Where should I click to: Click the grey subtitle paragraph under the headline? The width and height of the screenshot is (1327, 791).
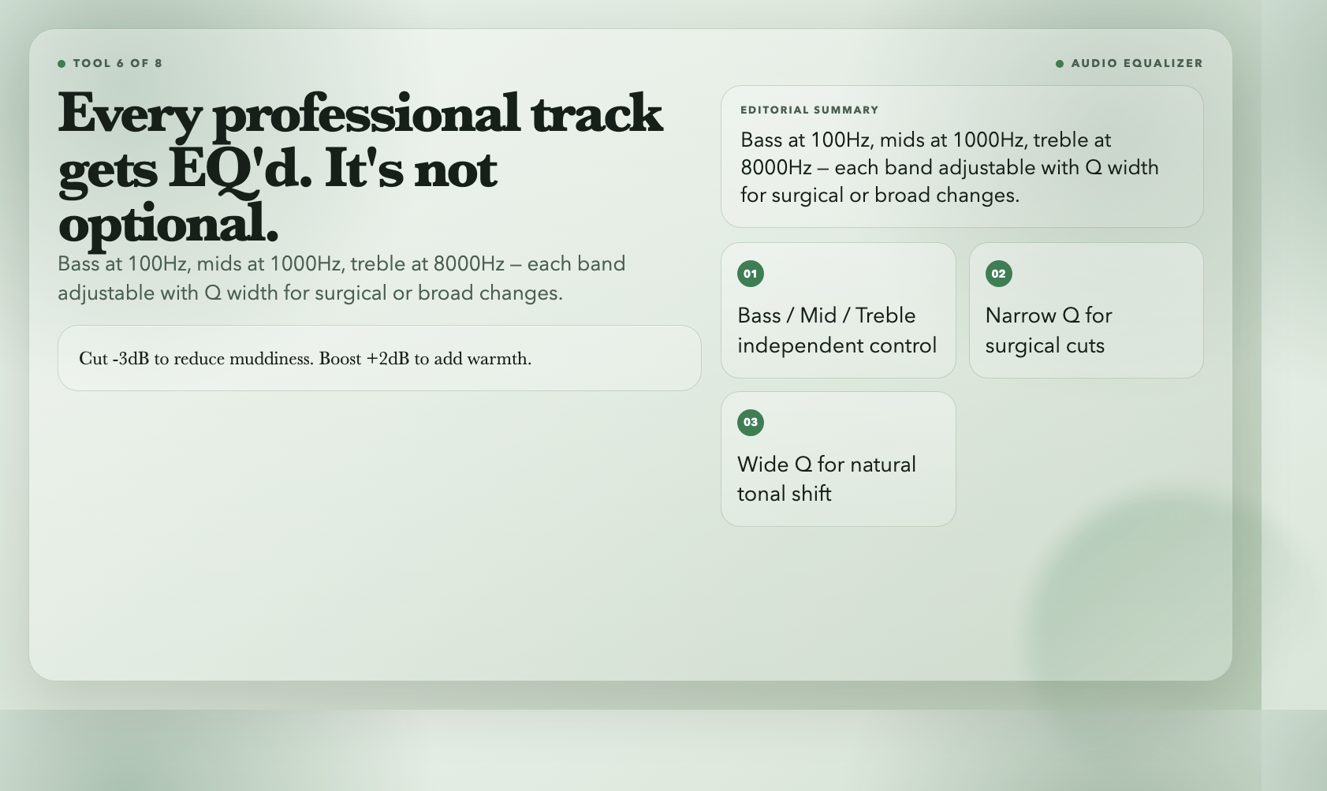click(341, 278)
